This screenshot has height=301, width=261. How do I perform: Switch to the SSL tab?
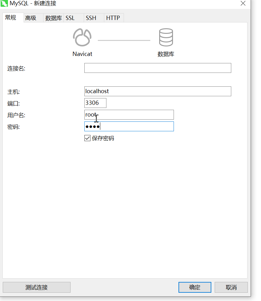coord(74,18)
